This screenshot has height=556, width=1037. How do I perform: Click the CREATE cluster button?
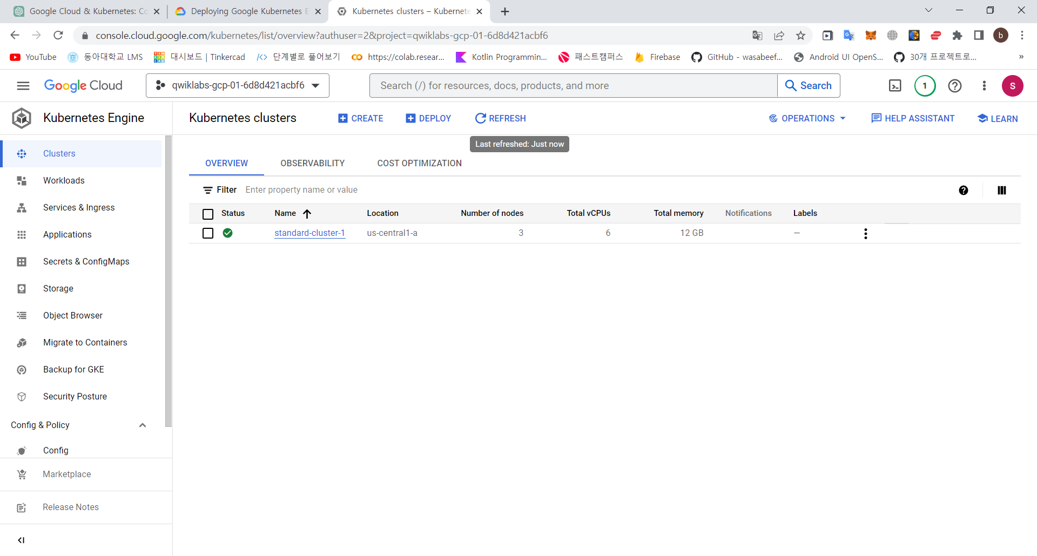(361, 119)
